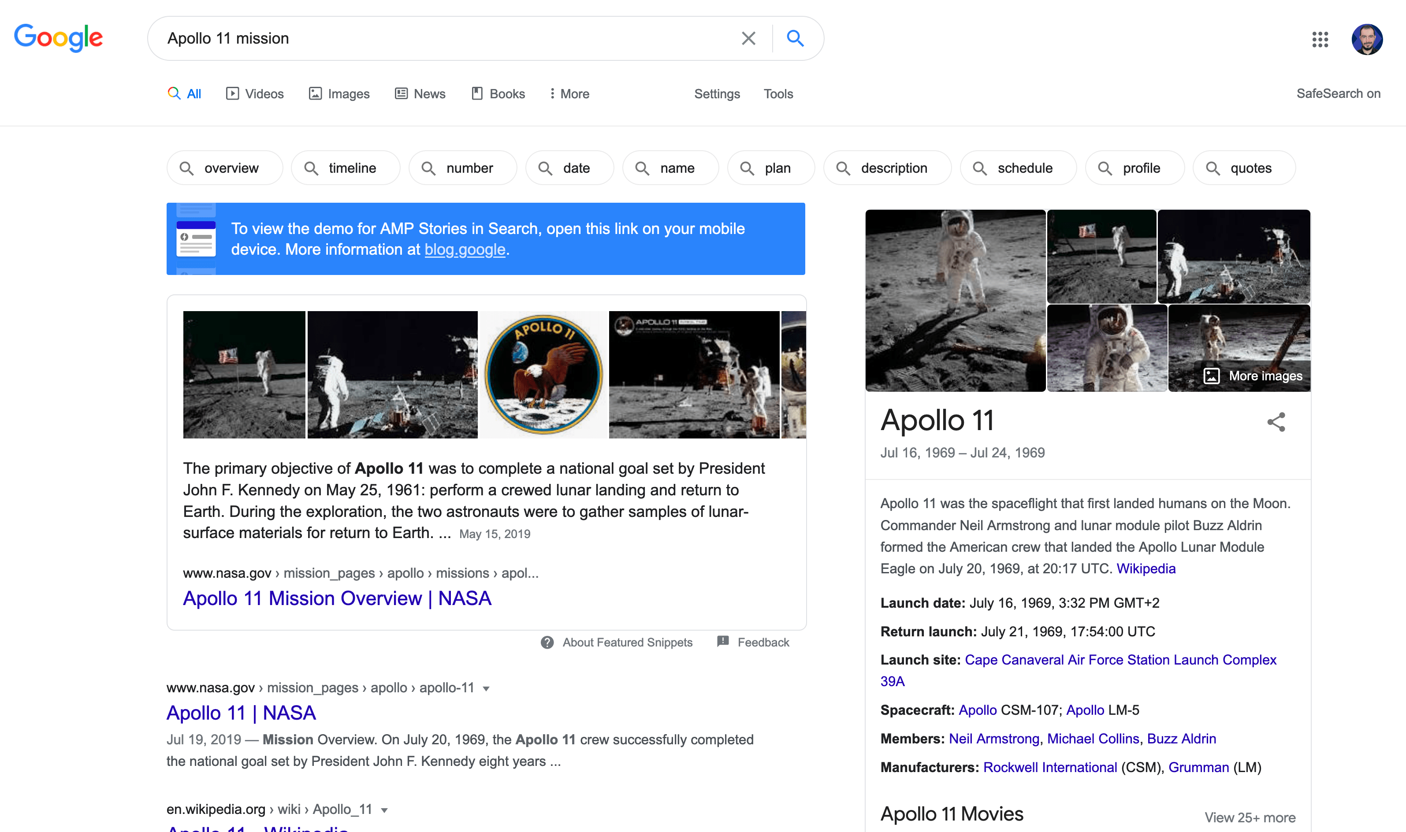Select the plan suggestion chip
This screenshot has height=832, width=1406.
coord(771,167)
